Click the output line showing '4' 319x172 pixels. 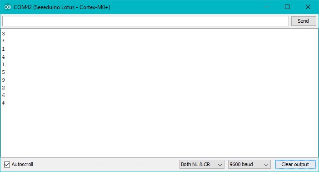pos(3,57)
